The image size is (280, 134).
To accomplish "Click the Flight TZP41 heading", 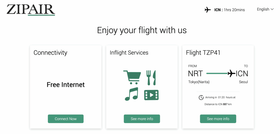I will pos(203,53).
